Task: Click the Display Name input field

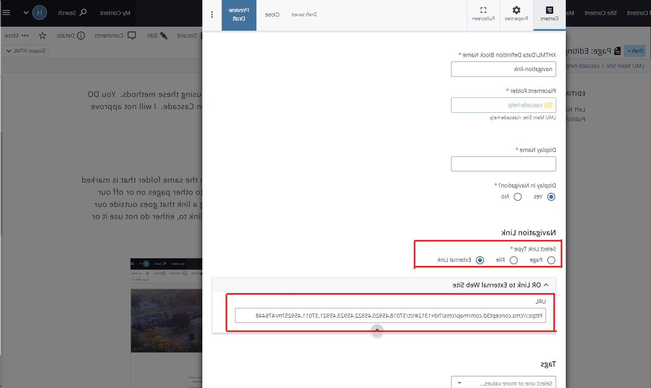Action: tap(504, 164)
